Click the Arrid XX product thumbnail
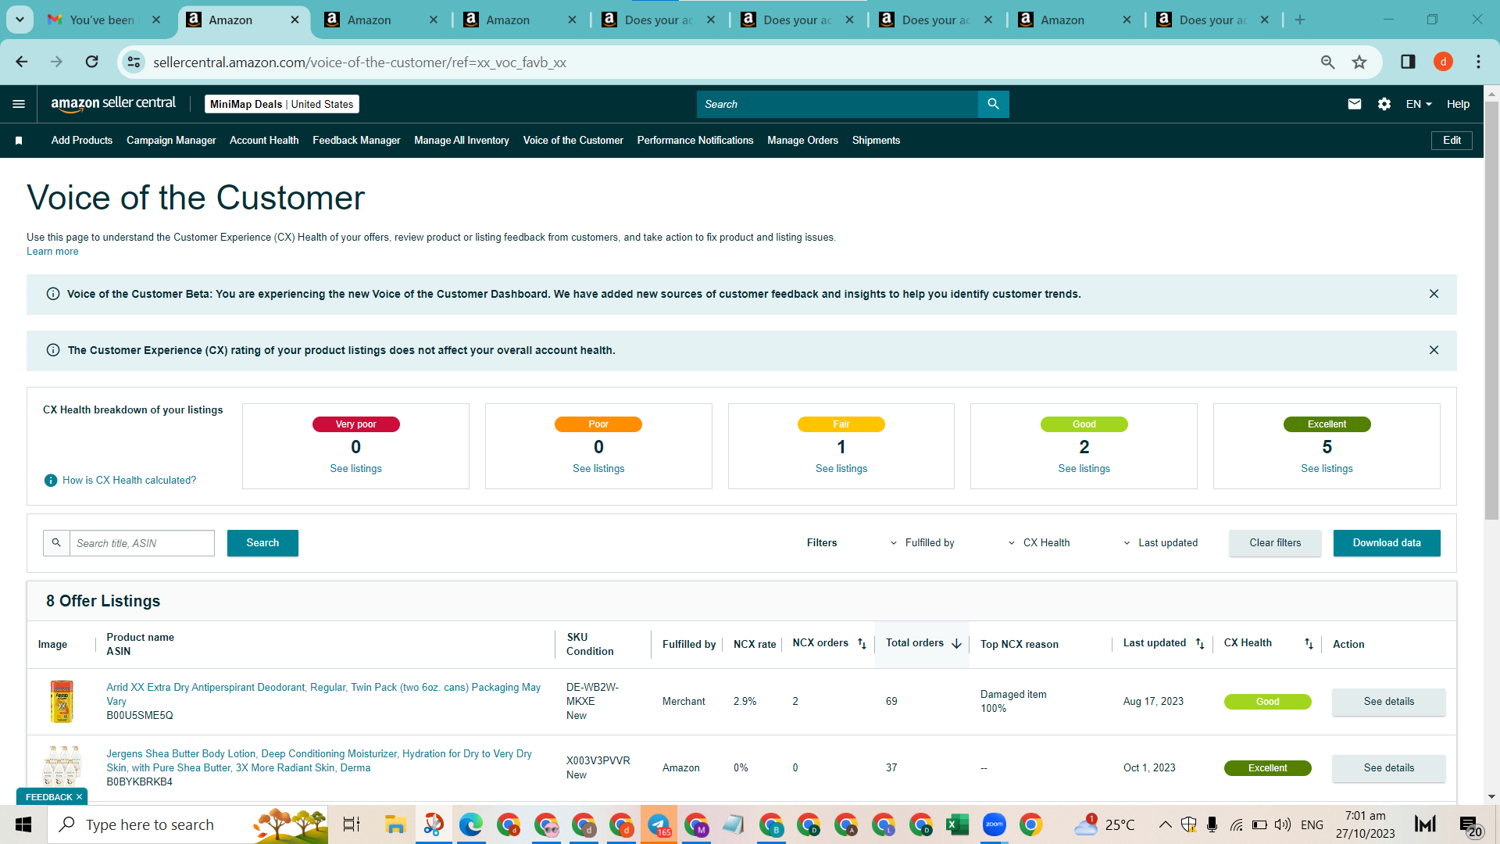Viewport: 1500px width, 844px height. tap(62, 702)
